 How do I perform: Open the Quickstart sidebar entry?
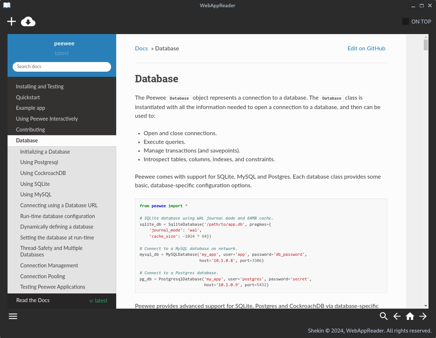click(x=28, y=97)
